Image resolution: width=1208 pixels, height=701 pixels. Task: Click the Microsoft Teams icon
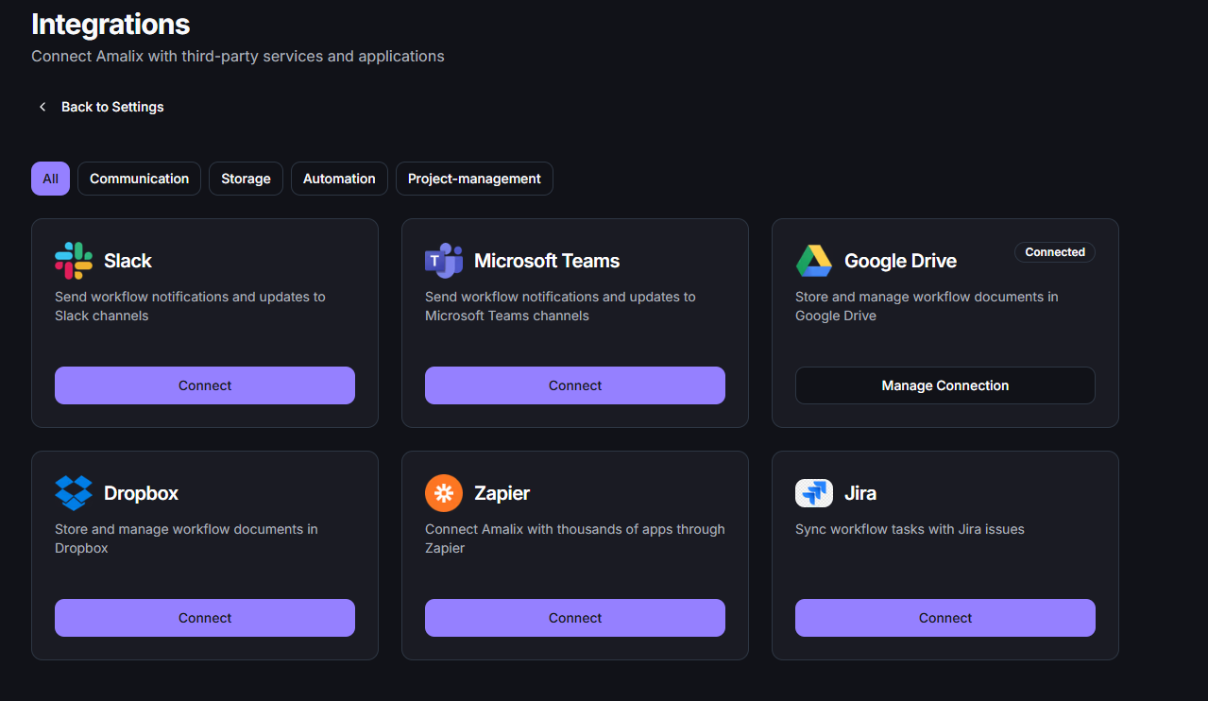(443, 260)
